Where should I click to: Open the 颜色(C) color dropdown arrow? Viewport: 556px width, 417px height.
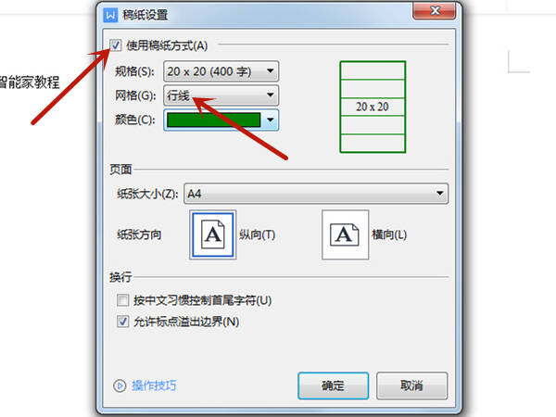click(x=271, y=120)
